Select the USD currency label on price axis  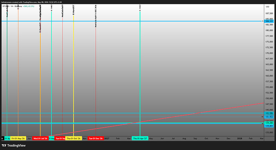point(267,7)
